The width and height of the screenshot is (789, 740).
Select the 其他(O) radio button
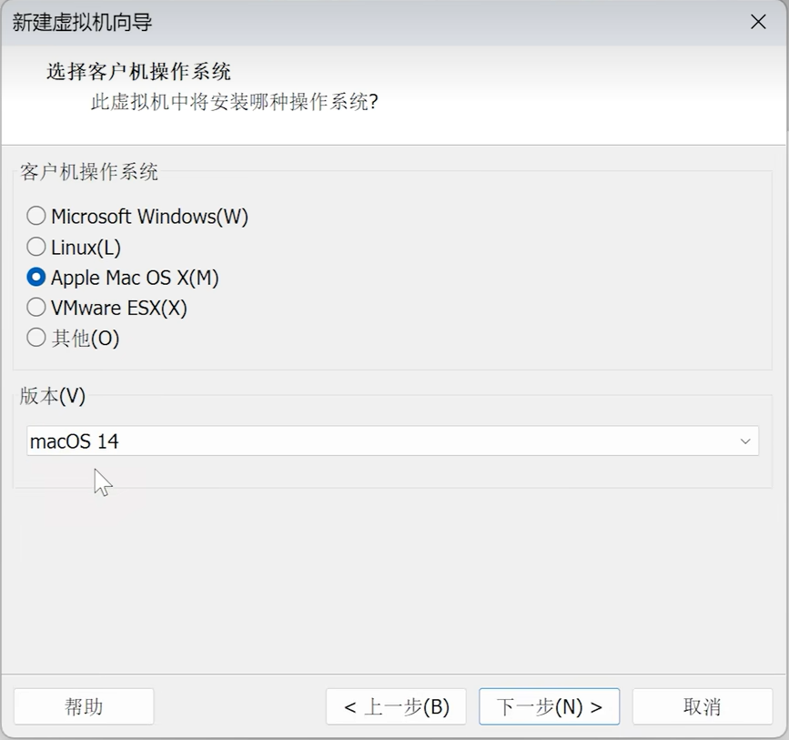tap(36, 338)
